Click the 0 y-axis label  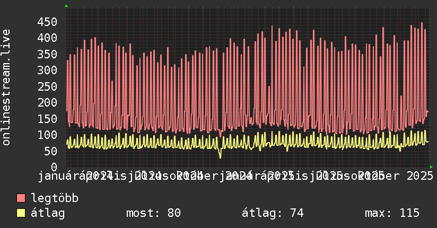pos(54,167)
